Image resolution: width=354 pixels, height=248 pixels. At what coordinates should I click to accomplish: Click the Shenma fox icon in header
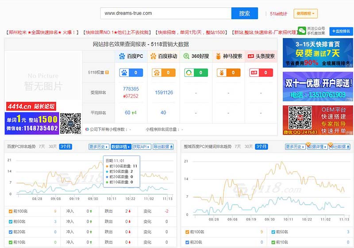point(218,56)
